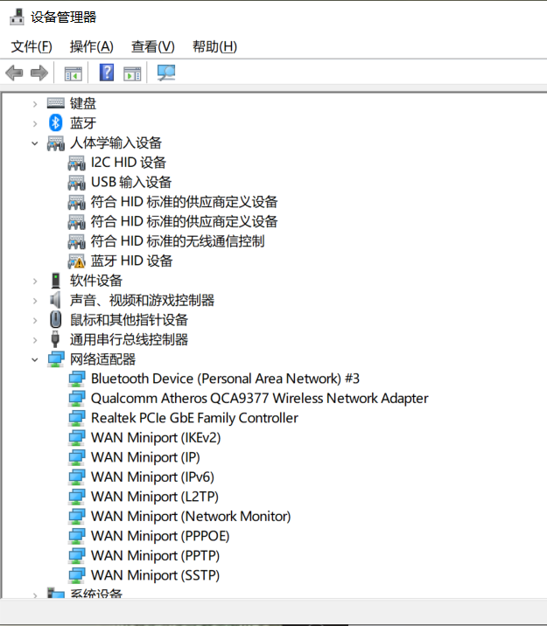Click the icon beside Bluetooth Device (Personal Area Network) #3
Image resolution: width=547 pixels, height=626 pixels.
(77, 379)
